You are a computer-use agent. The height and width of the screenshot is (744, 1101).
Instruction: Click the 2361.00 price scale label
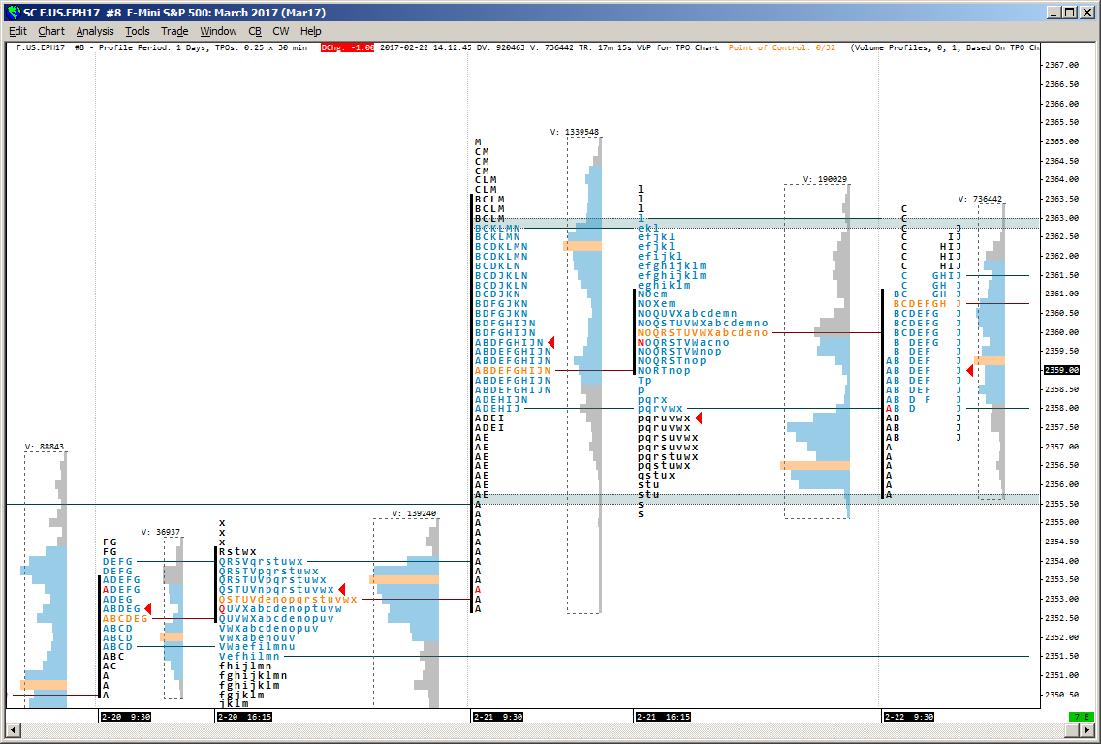point(1062,294)
